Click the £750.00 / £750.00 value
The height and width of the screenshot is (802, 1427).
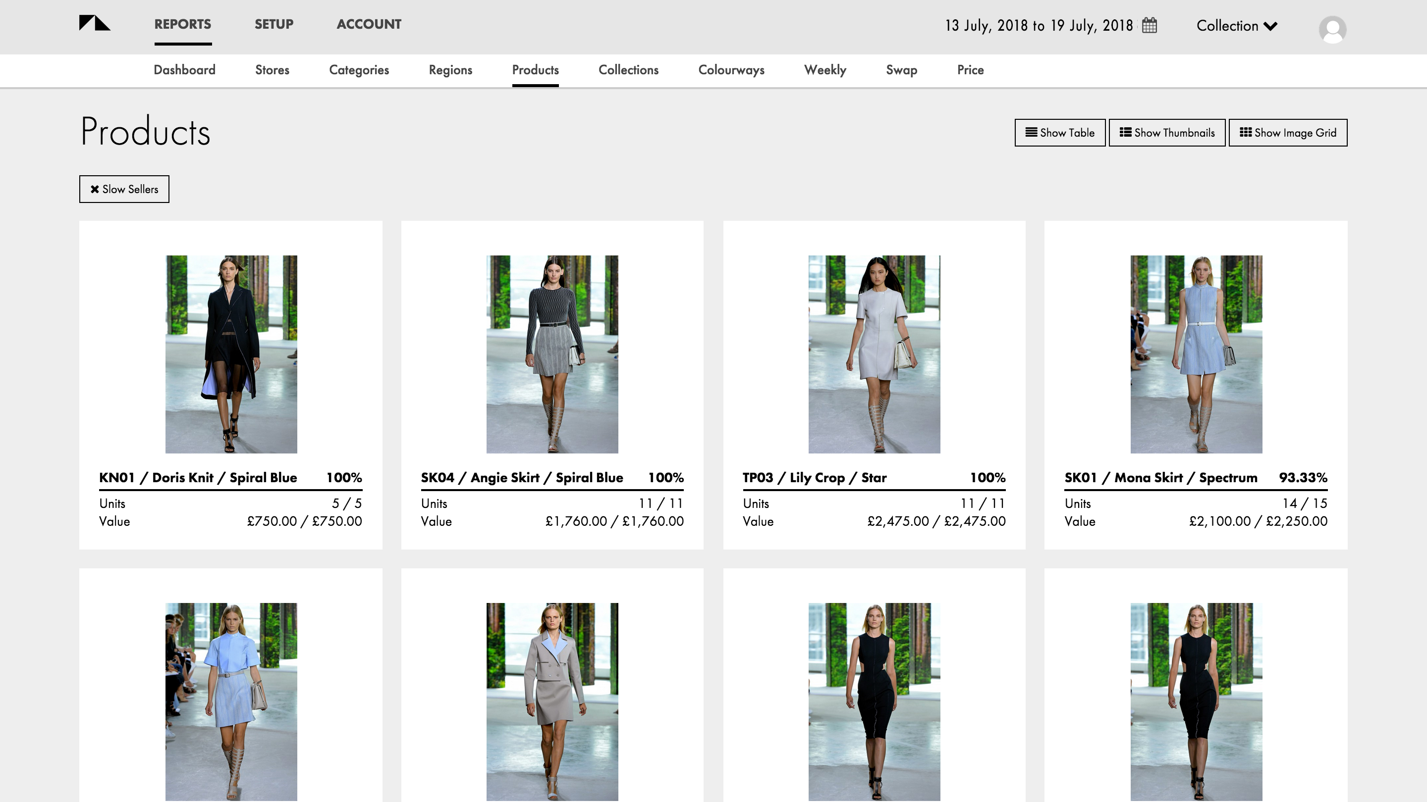(304, 521)
